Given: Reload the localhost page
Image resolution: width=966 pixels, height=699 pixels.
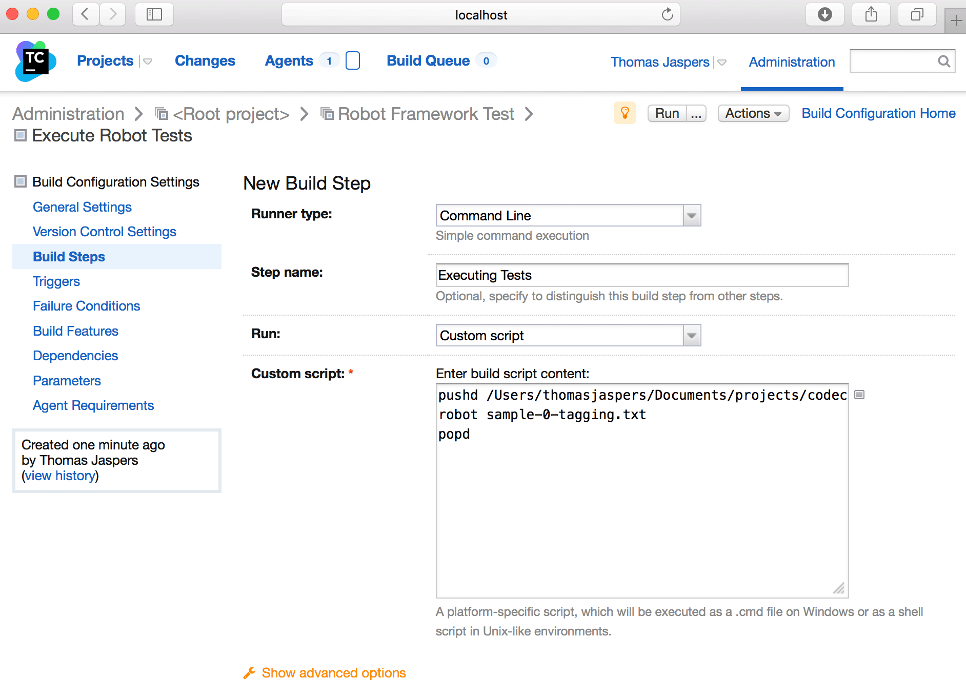Looking at the screenshot, I should [x=667, y=14].
